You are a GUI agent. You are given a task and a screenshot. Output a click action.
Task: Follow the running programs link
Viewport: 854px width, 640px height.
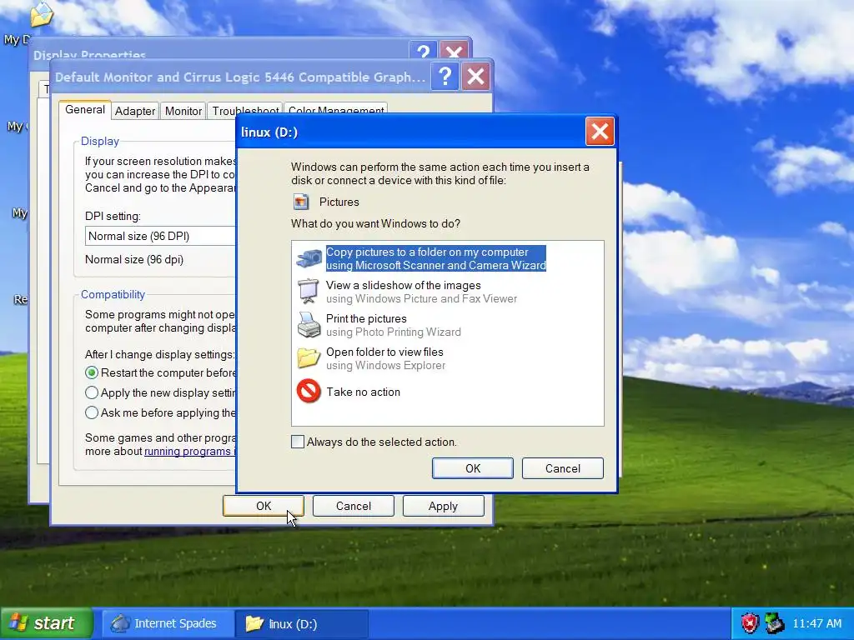[189, 452]
